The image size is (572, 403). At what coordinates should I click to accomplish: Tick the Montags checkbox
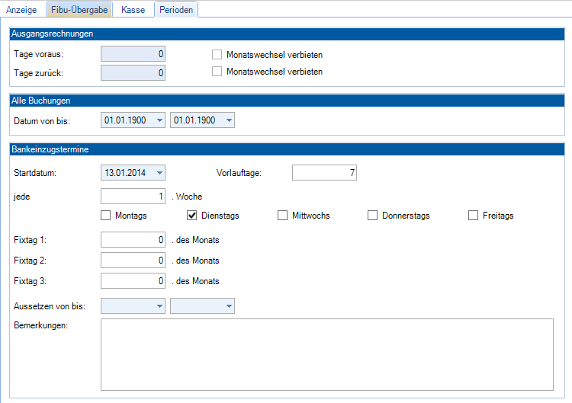point(106,216)
